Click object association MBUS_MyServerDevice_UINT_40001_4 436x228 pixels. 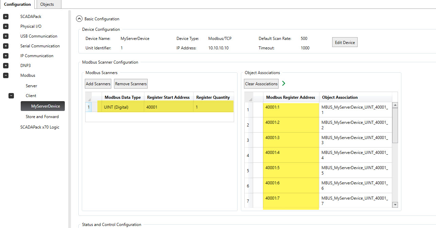356,155
